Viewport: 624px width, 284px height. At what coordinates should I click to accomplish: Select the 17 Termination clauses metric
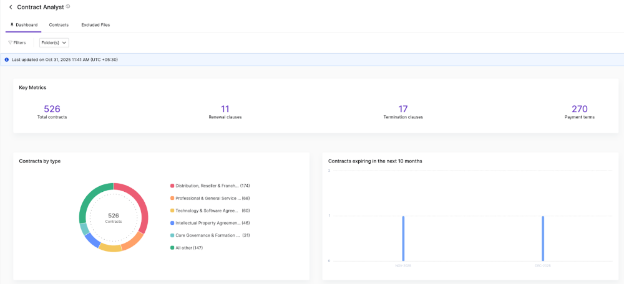click(x=403, y=109)
